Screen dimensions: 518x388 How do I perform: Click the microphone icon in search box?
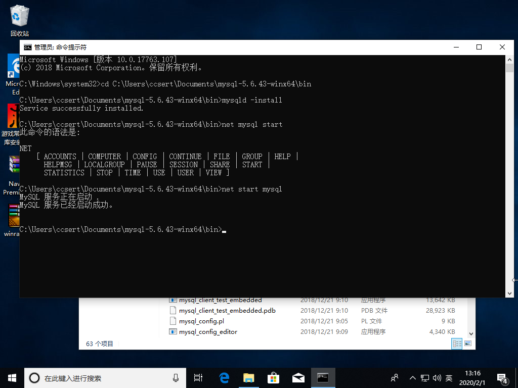[x=176, y=378]
